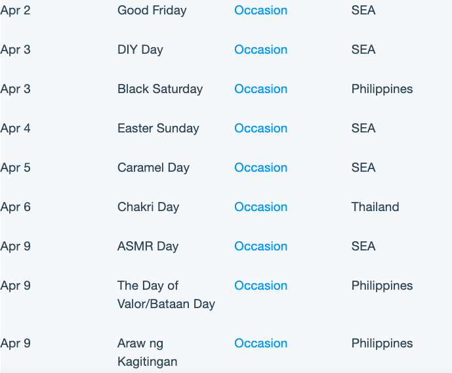Select the Chakri Day event name

[x=148, y=207]
